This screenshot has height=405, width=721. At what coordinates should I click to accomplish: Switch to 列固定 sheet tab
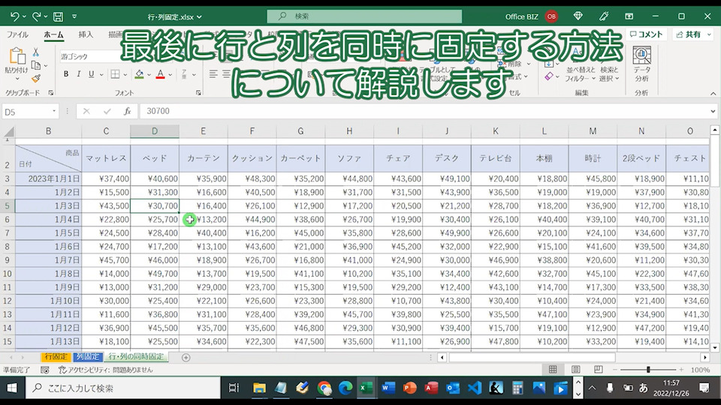click(x=87, y=357)
